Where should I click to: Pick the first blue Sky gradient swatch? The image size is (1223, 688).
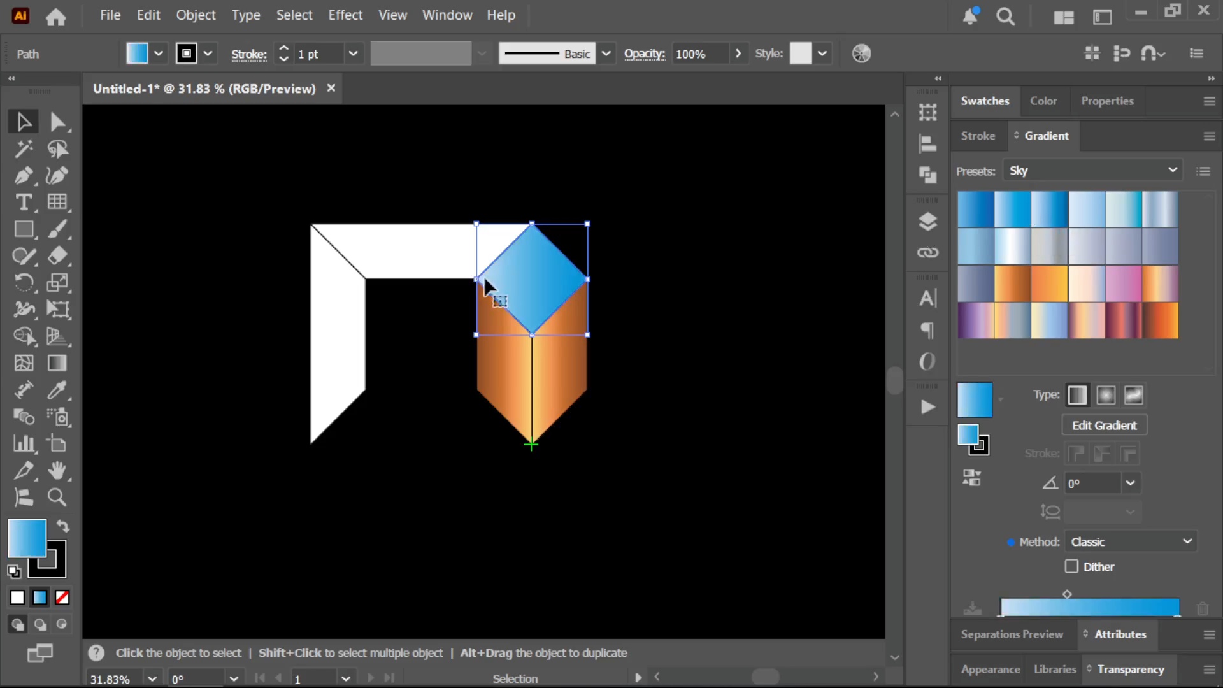(975, 209)
